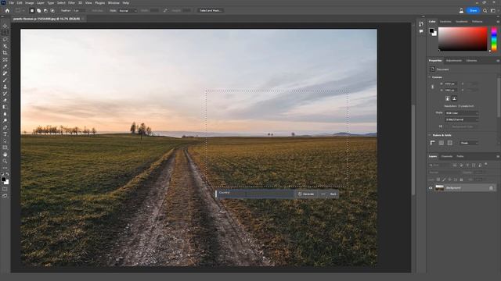
Task: Choose Add to selection mode
Action: point(38,10)
